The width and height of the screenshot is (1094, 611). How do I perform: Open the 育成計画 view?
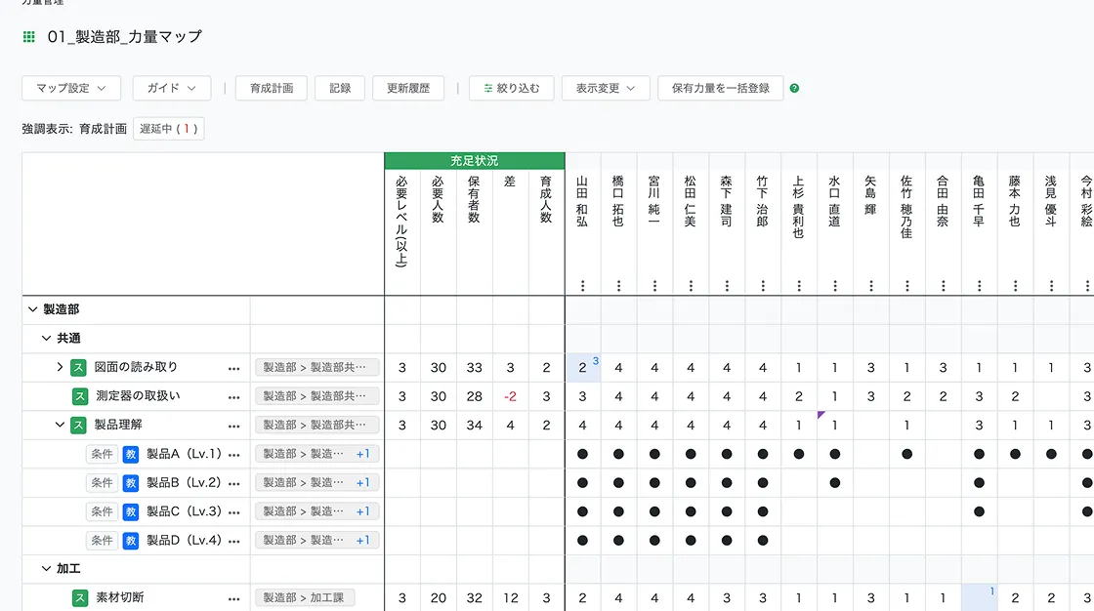coord(272,88)
